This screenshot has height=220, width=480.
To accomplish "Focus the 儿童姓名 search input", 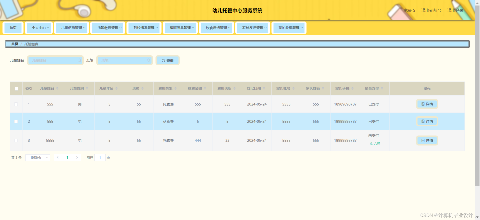I will (x=55, y=60).
